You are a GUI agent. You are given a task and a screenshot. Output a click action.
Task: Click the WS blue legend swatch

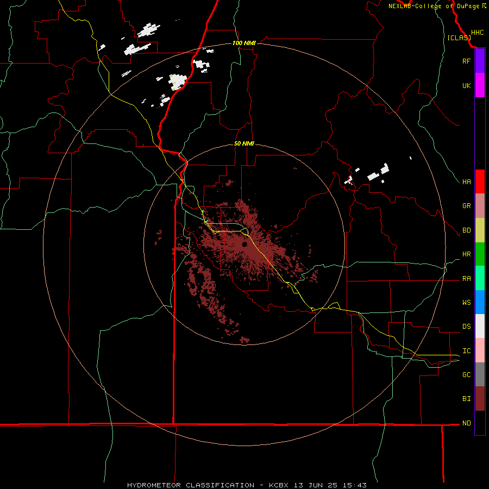[480, 302]
